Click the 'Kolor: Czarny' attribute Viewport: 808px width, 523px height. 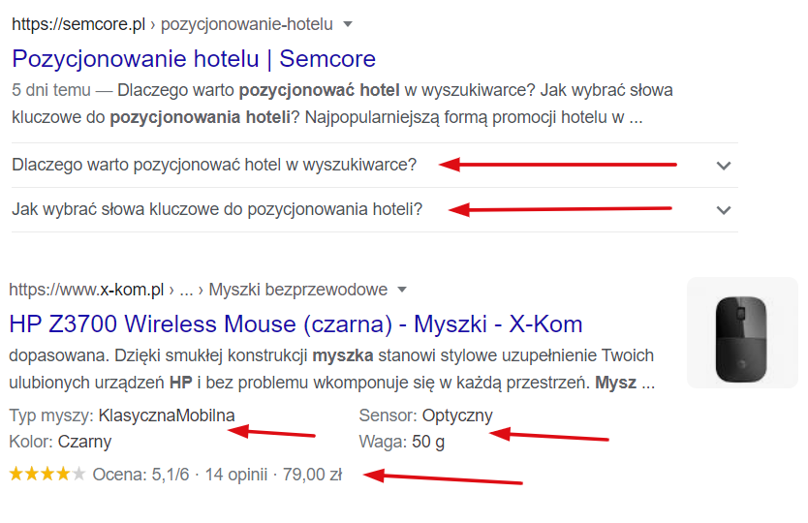coord(60,442)
